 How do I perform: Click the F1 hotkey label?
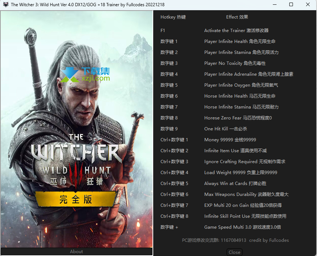pyautogui.click(x=163, y=31)
